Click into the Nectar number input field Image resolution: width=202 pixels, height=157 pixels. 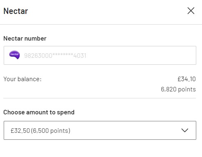(100, 55)
